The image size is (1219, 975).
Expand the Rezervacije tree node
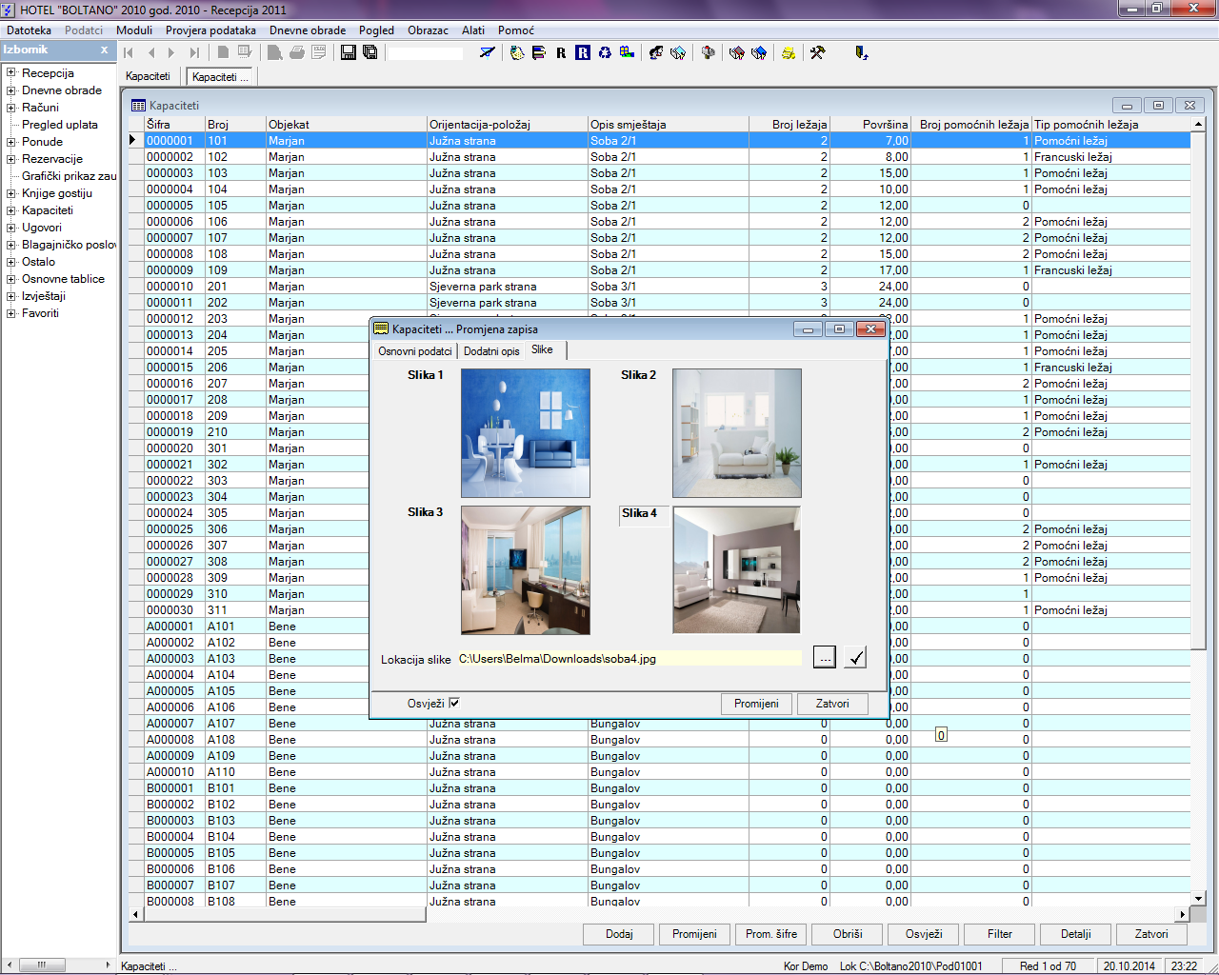10,159
